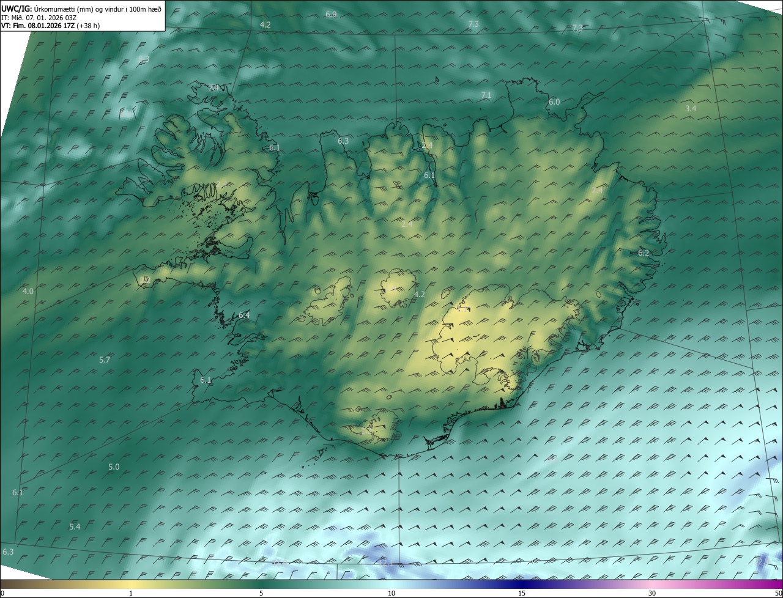Click the 6.9 value label on the map

331,14
